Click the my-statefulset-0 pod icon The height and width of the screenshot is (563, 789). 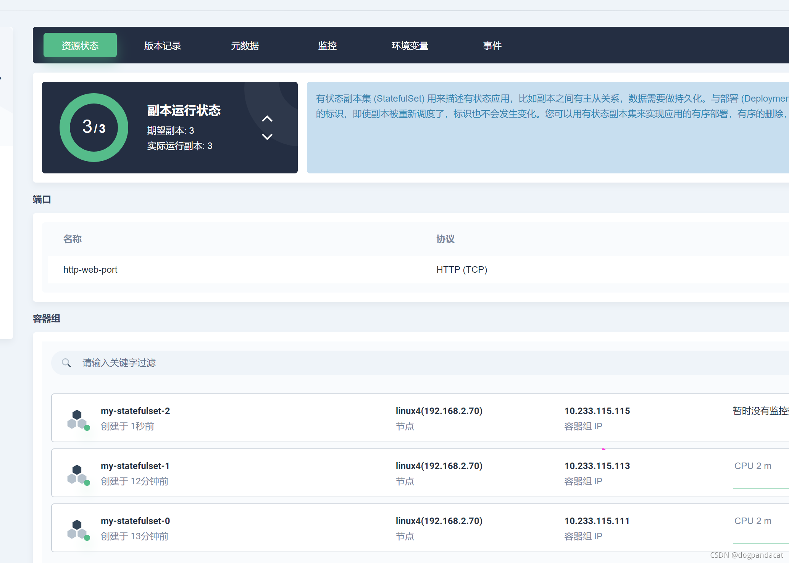[77, 529]
